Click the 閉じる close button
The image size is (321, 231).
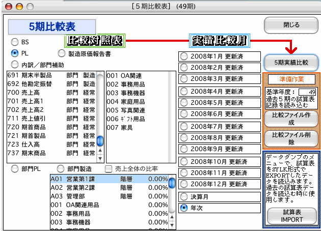[x=290, y=24]
